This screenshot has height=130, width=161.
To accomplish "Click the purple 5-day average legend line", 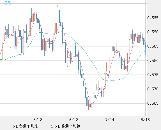I will click(7, 126).
